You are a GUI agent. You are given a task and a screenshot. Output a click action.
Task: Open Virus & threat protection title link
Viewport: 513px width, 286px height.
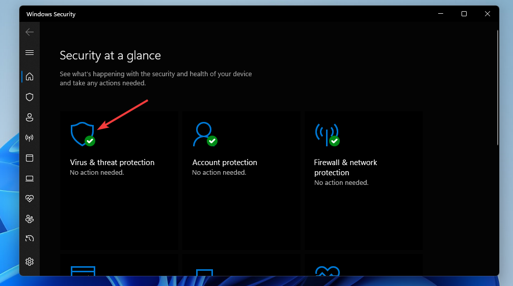pyautogui.click(x=112, y=163)
